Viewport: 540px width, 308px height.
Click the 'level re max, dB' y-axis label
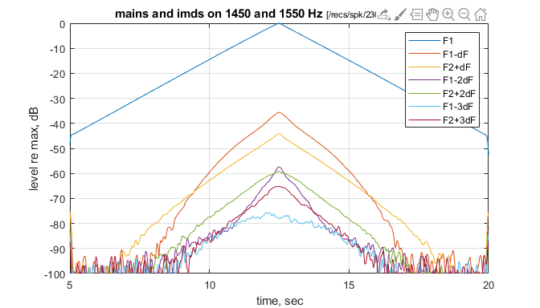tap(34, 148)
